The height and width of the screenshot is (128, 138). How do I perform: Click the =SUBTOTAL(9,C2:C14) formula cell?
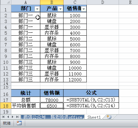tap(91, 105)
